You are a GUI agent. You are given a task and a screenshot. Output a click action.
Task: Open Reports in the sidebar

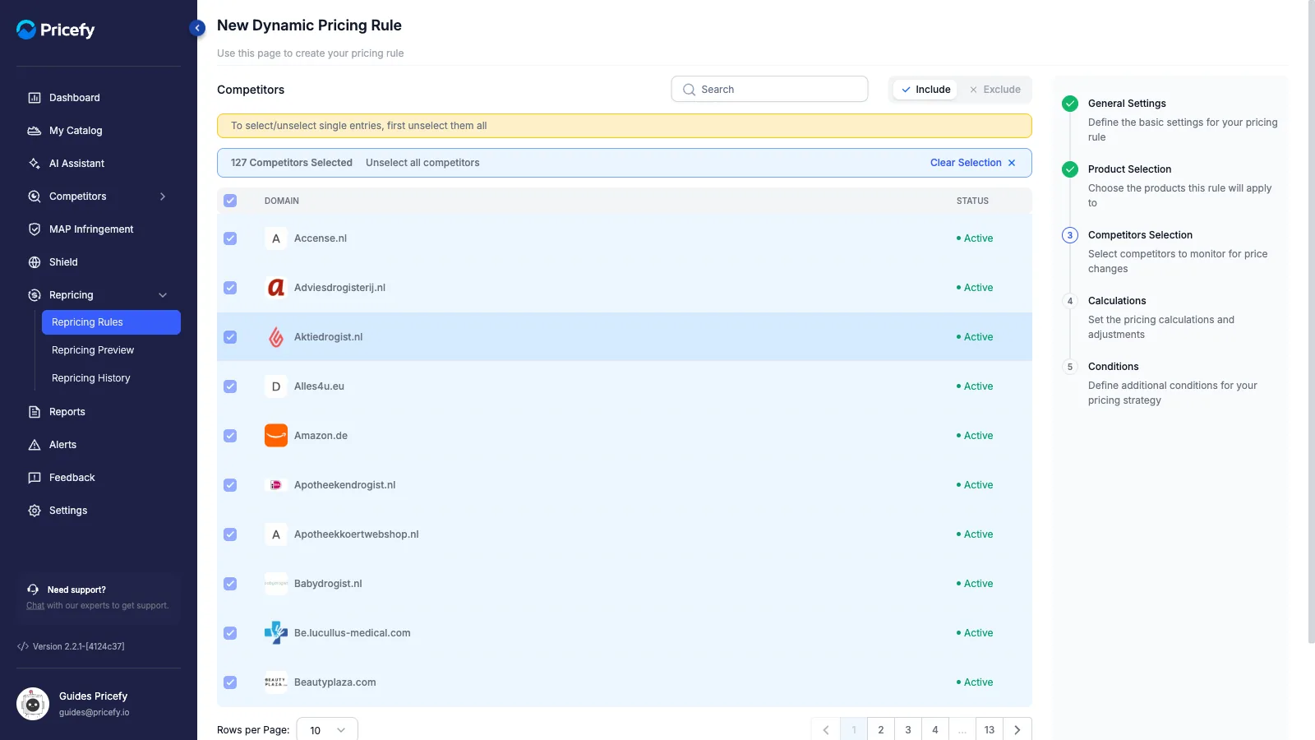click(67, 412)
